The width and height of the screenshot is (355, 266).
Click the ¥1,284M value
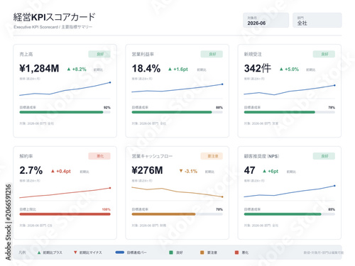pos(39,69)
